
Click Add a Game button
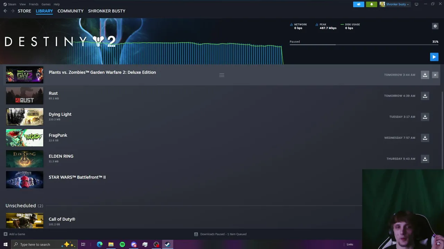(14, 234)
